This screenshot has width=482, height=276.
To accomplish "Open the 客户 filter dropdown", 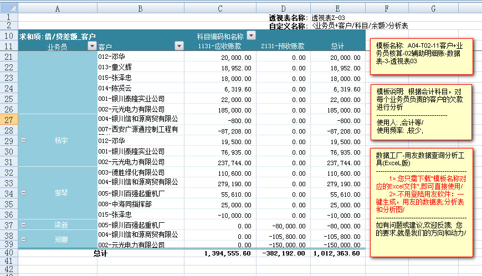I will click(179, 47).
